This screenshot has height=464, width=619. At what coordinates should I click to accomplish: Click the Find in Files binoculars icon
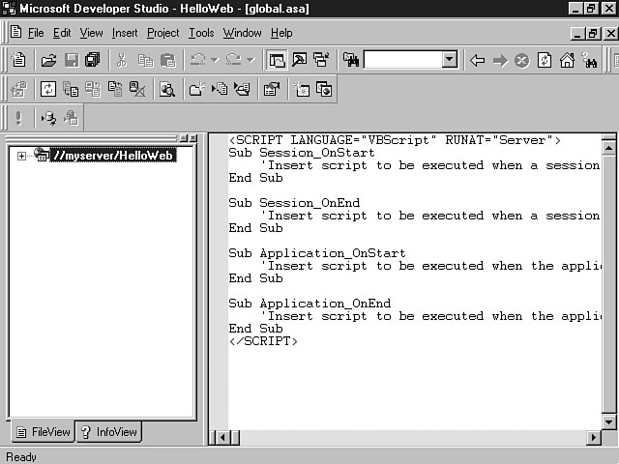pos(350,60)
